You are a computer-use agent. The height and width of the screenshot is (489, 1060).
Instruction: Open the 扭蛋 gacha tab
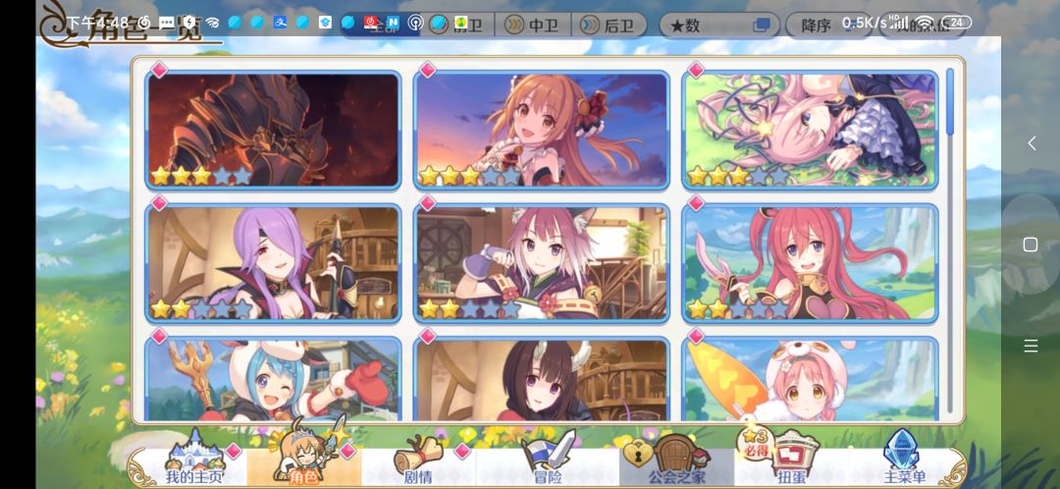click(x=791, y=459)
